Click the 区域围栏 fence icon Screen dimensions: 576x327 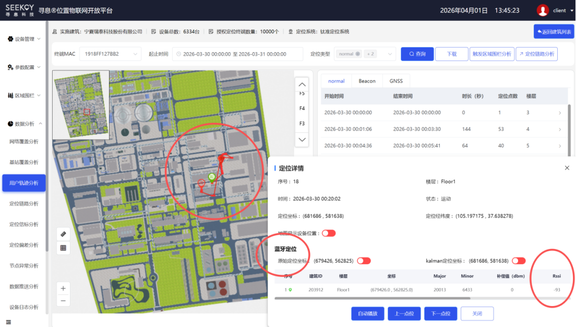[x=10, y=96]
